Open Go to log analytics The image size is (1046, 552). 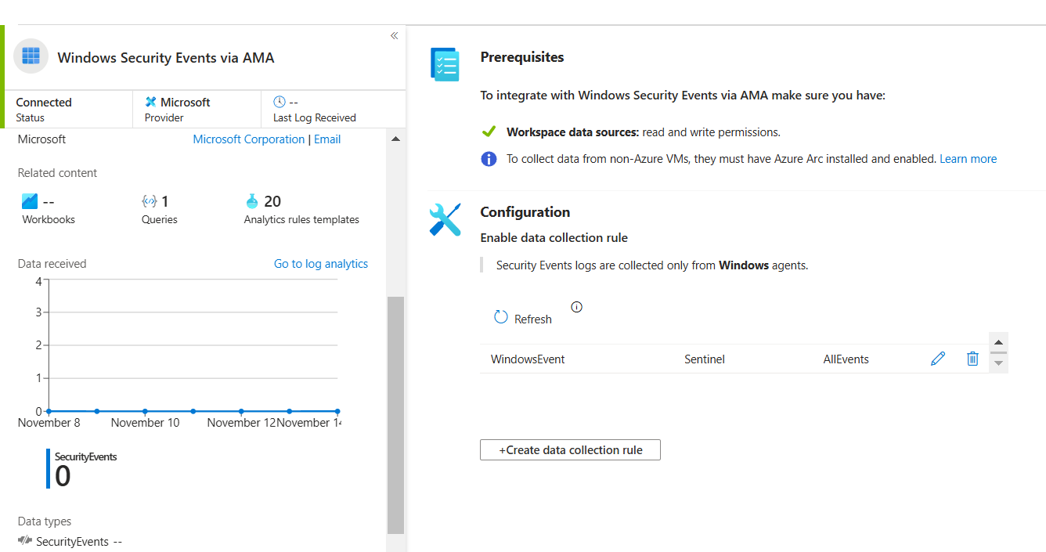pyautogui.click(x=321, y=263)
